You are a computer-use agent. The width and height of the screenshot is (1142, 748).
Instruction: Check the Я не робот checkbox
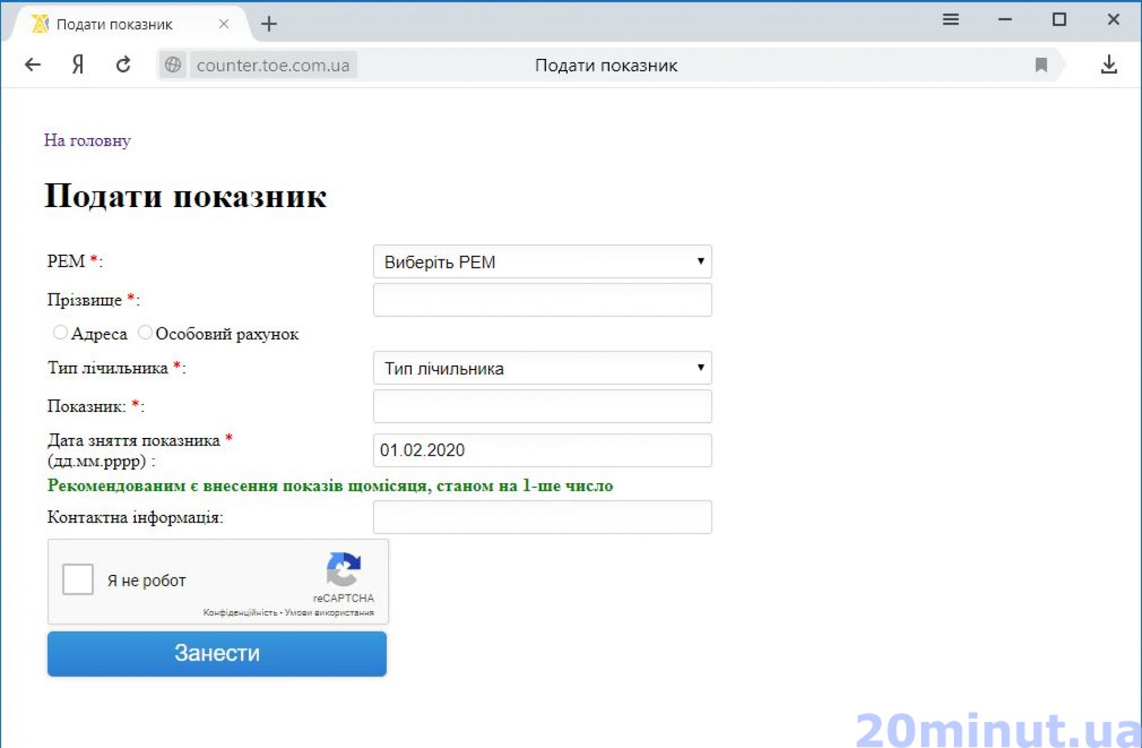pos(78,579)
